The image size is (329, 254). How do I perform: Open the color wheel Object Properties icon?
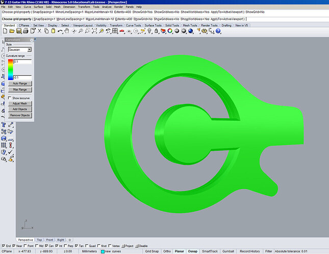170,31
